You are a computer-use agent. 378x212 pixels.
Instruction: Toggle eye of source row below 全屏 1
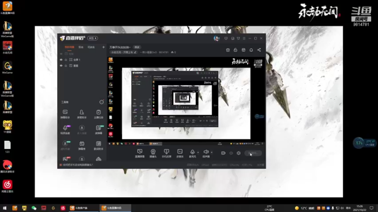61,65
